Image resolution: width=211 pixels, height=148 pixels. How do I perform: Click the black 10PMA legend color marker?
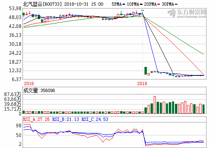coord(141,4)
